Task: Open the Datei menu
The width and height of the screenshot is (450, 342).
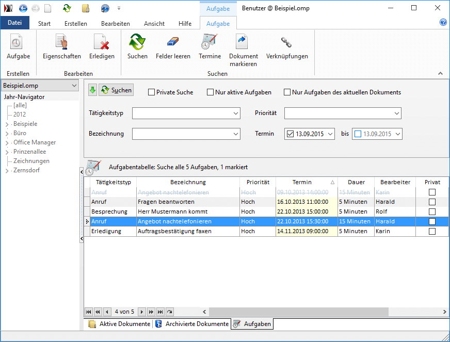Action: pos(14,23)
